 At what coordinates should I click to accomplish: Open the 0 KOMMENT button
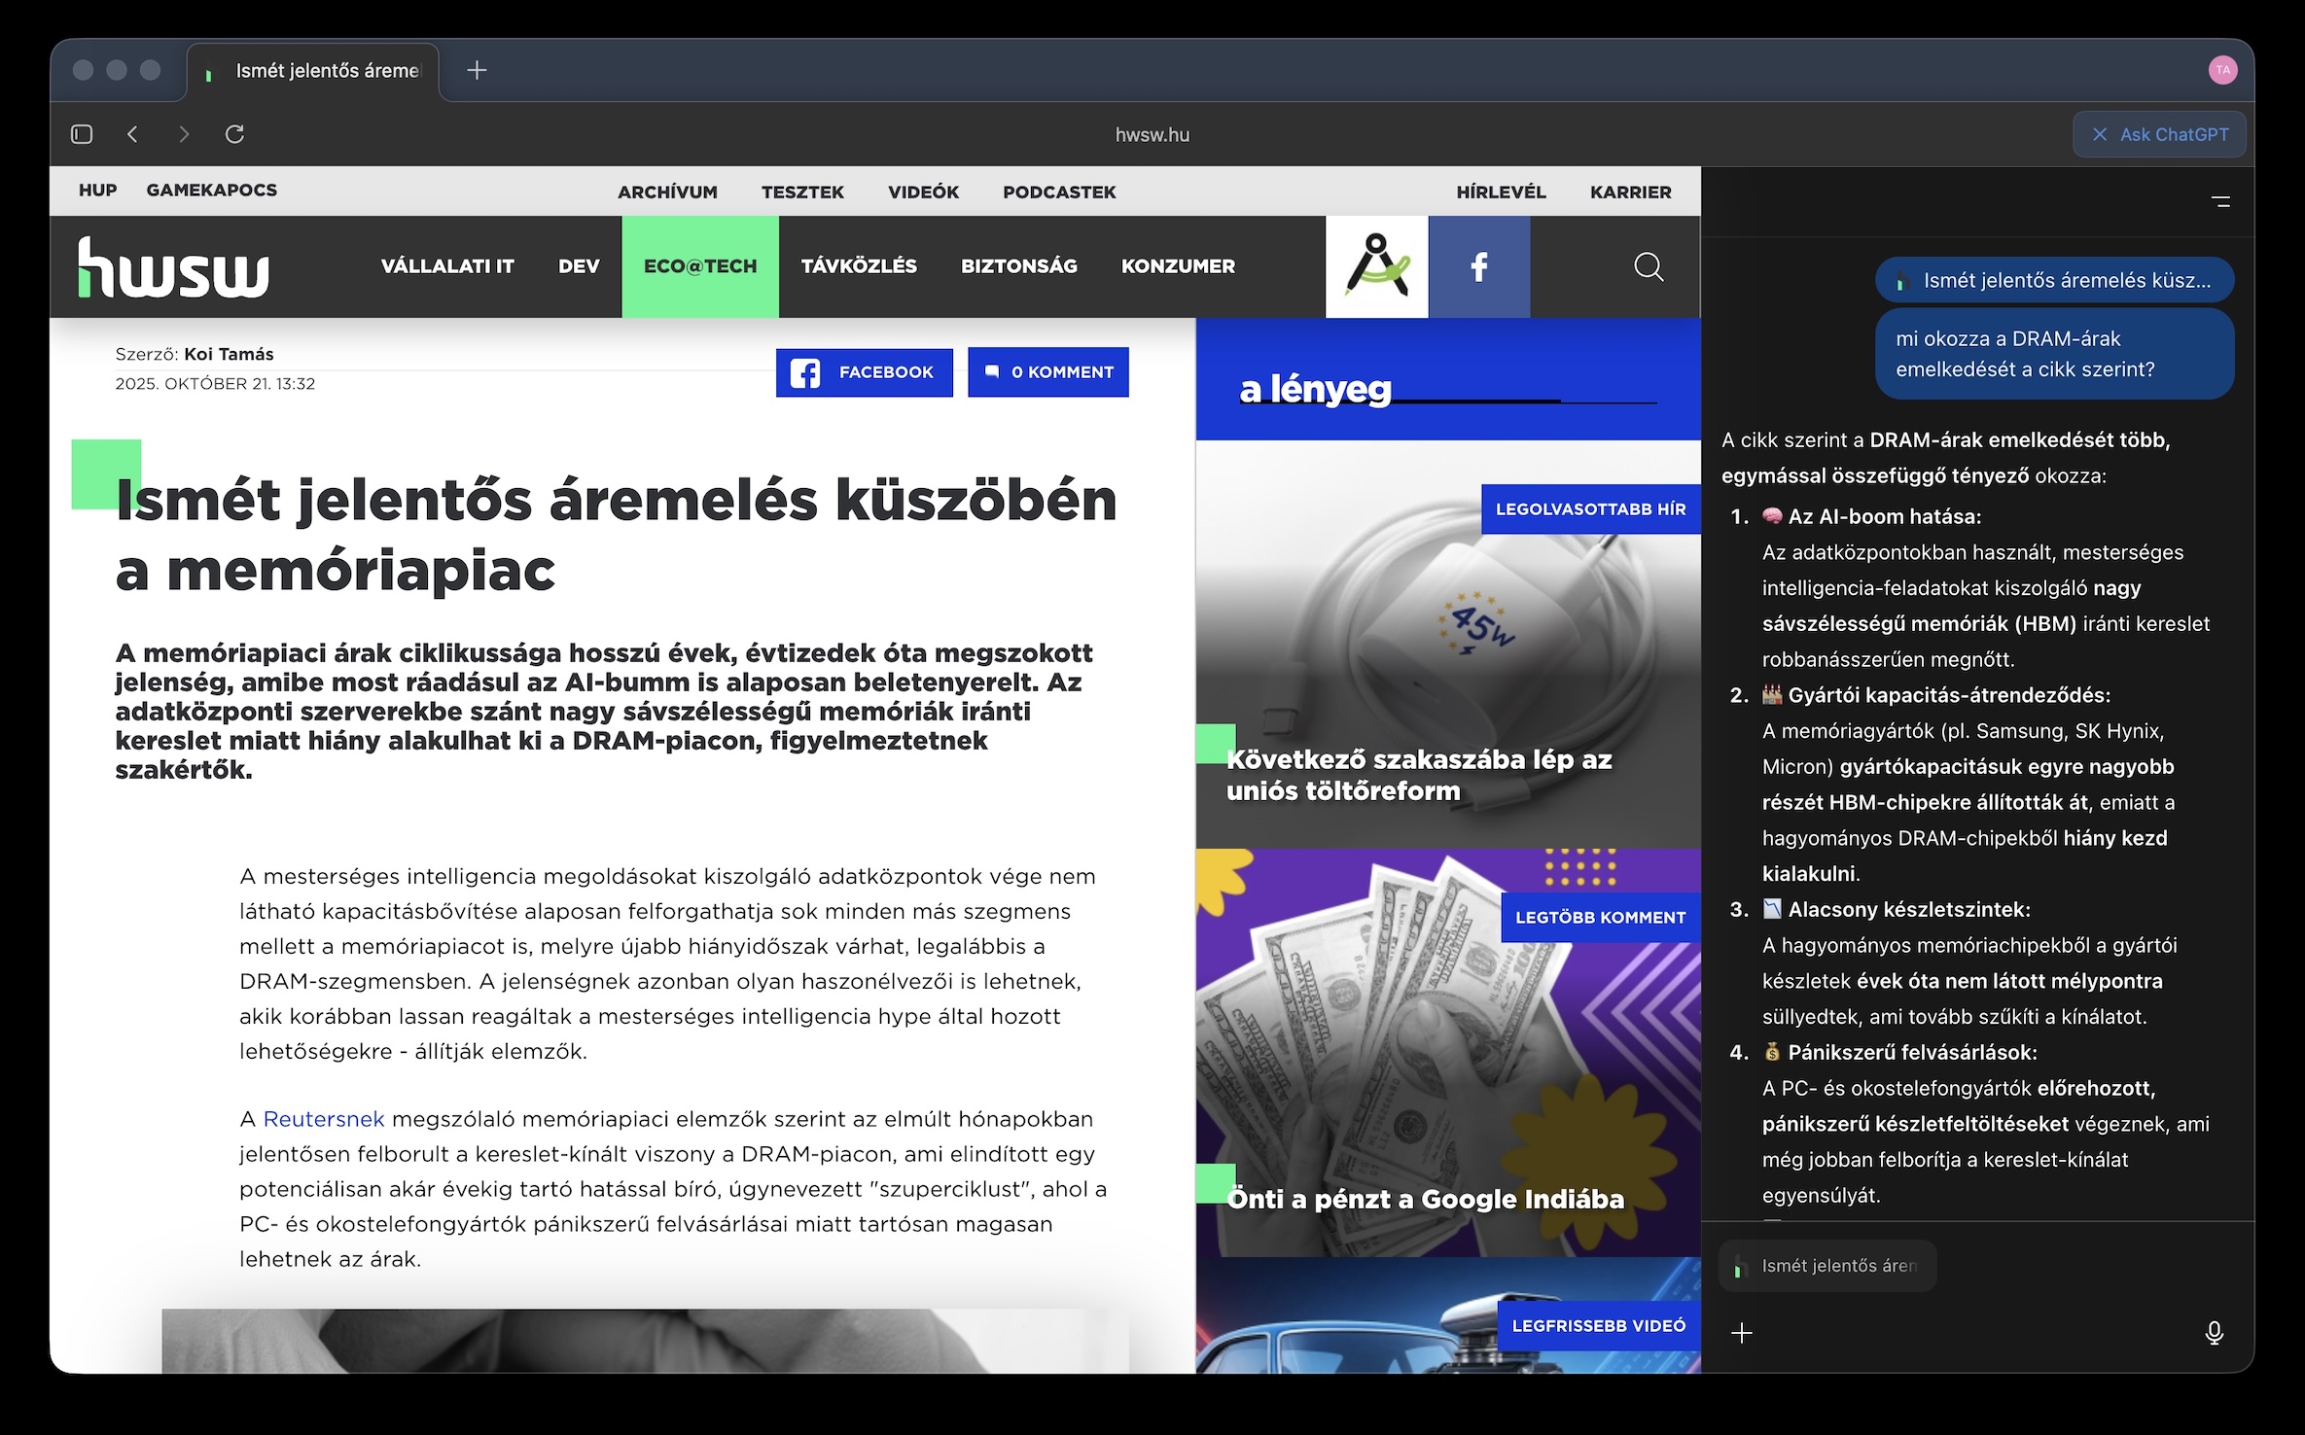pos(1047,372)
